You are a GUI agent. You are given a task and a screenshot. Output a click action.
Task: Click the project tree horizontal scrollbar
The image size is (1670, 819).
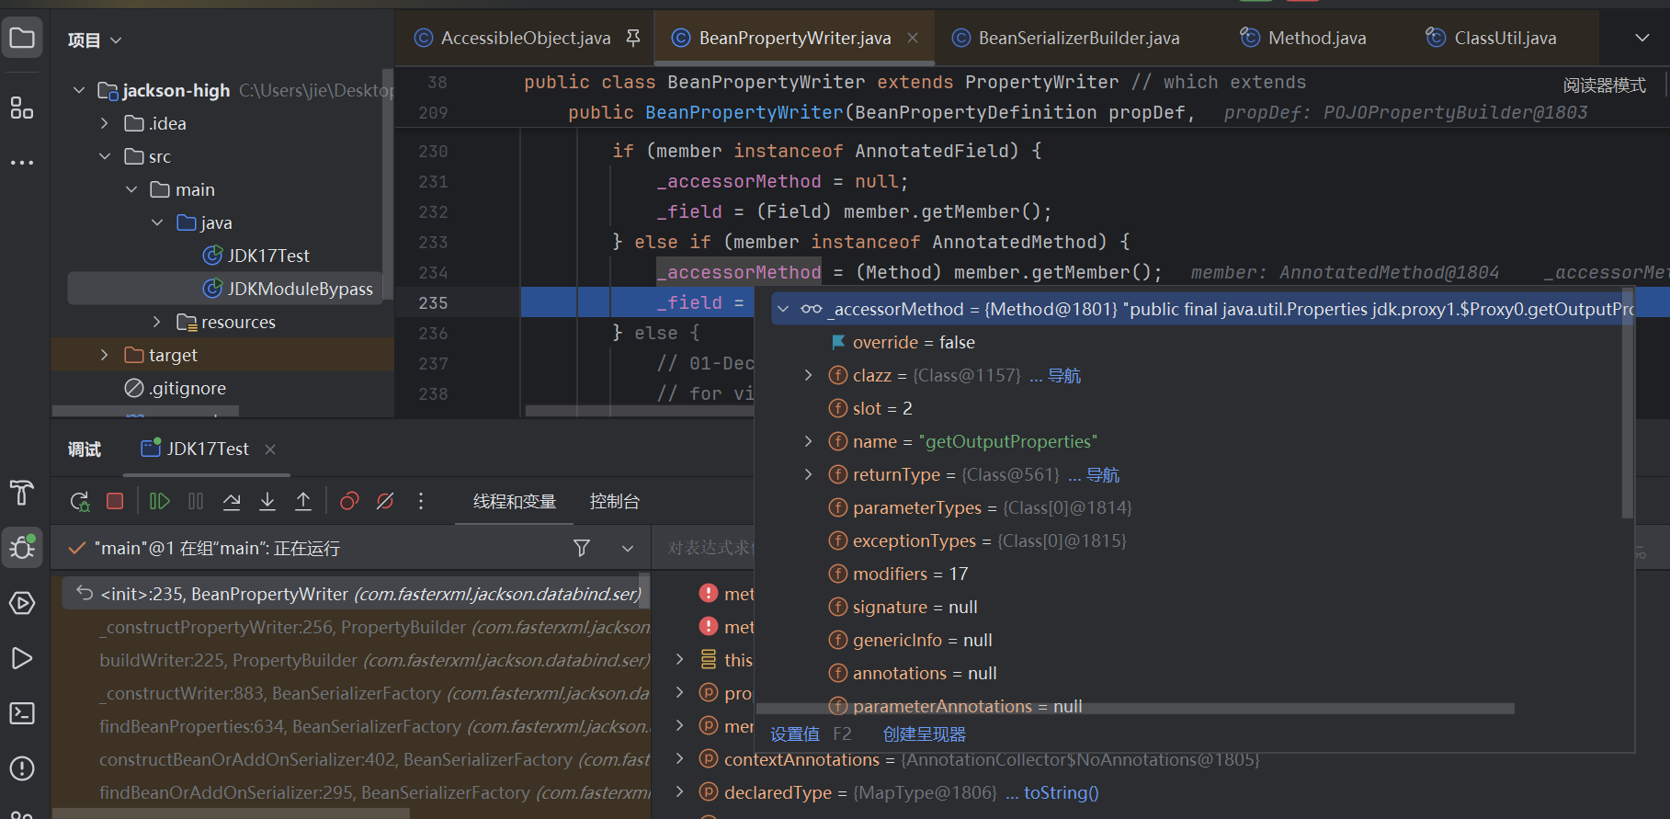click(145, 411)
